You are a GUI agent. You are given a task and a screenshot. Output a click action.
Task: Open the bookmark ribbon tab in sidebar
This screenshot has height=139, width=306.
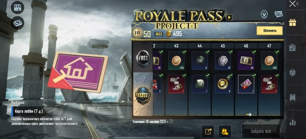click(292, 97)
